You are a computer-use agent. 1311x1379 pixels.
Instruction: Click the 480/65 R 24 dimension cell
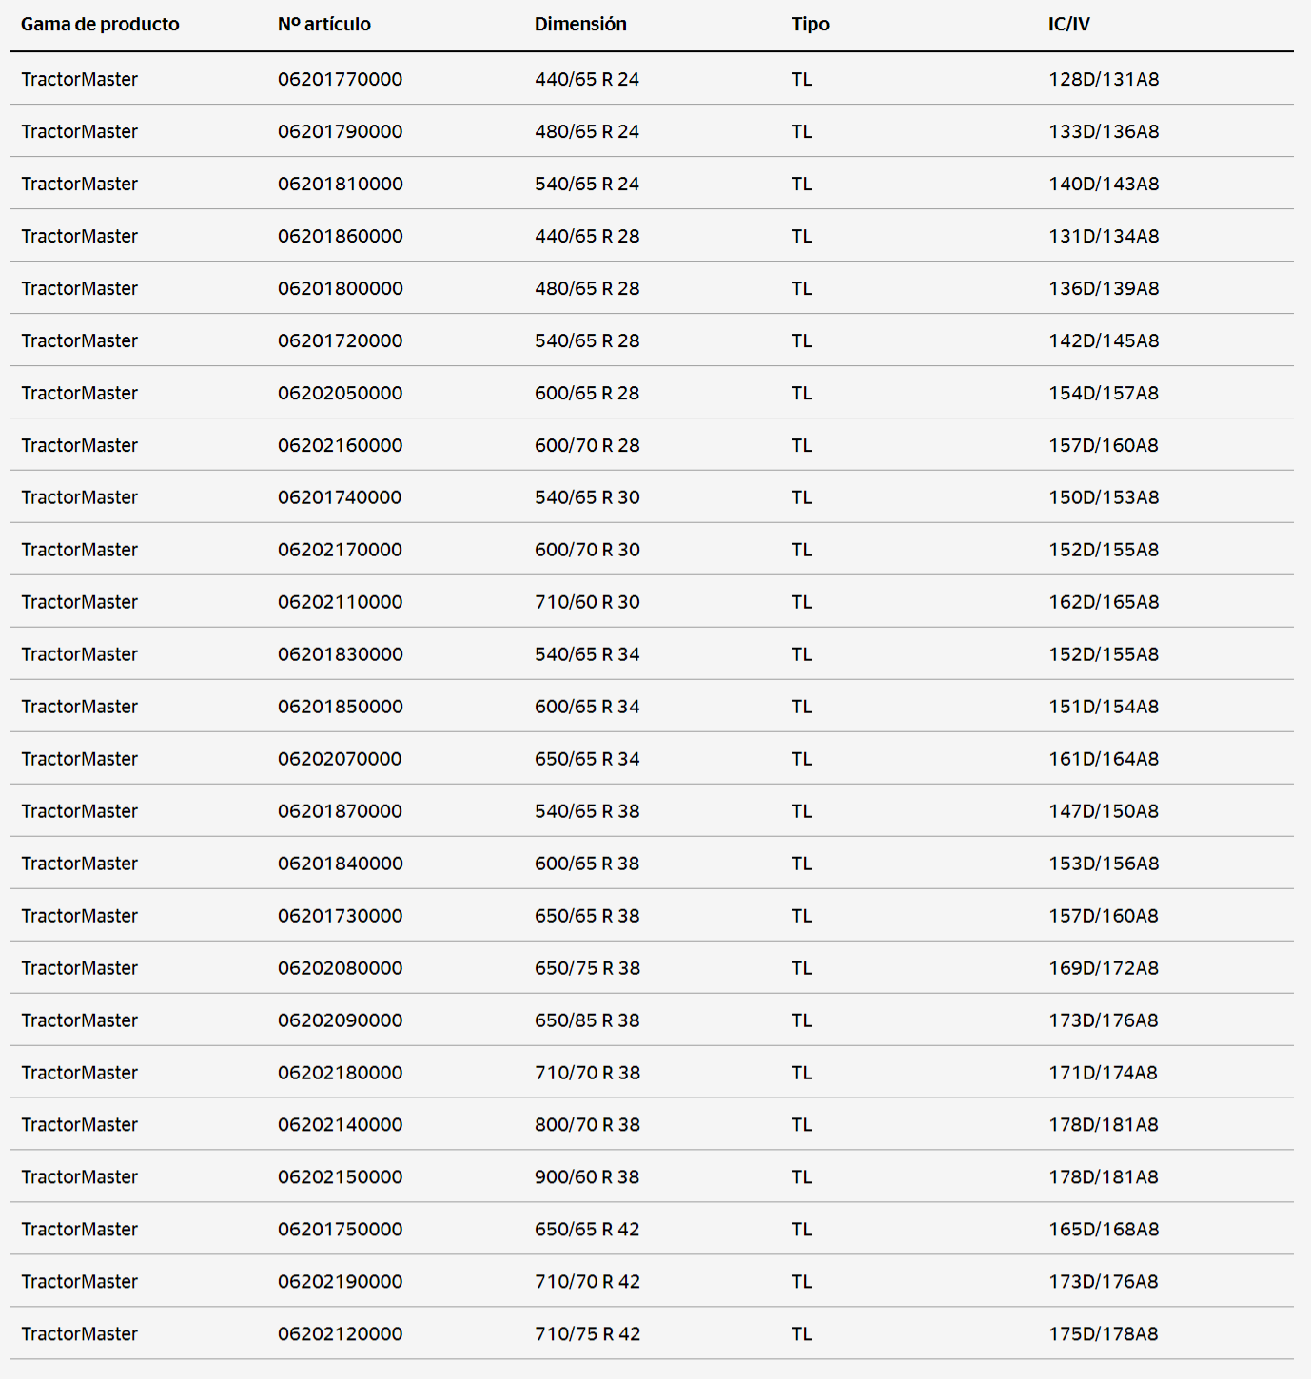[587, 131]
